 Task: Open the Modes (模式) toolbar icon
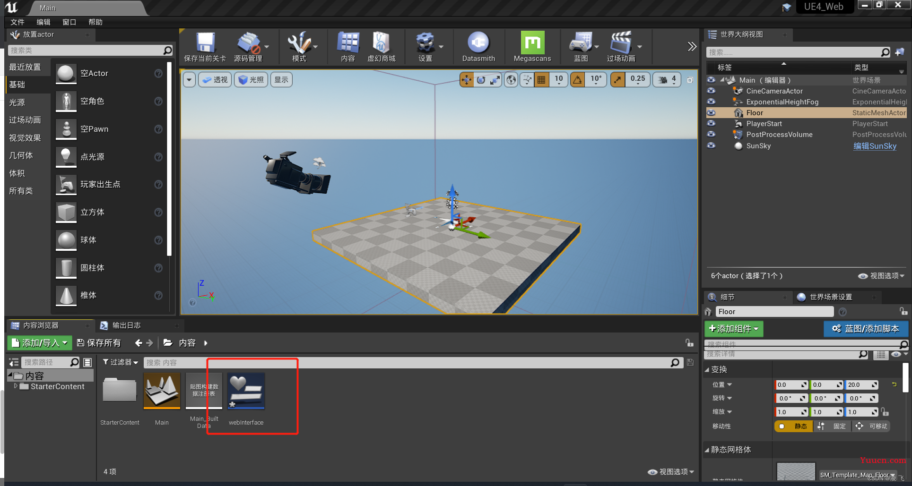[299, 46]
